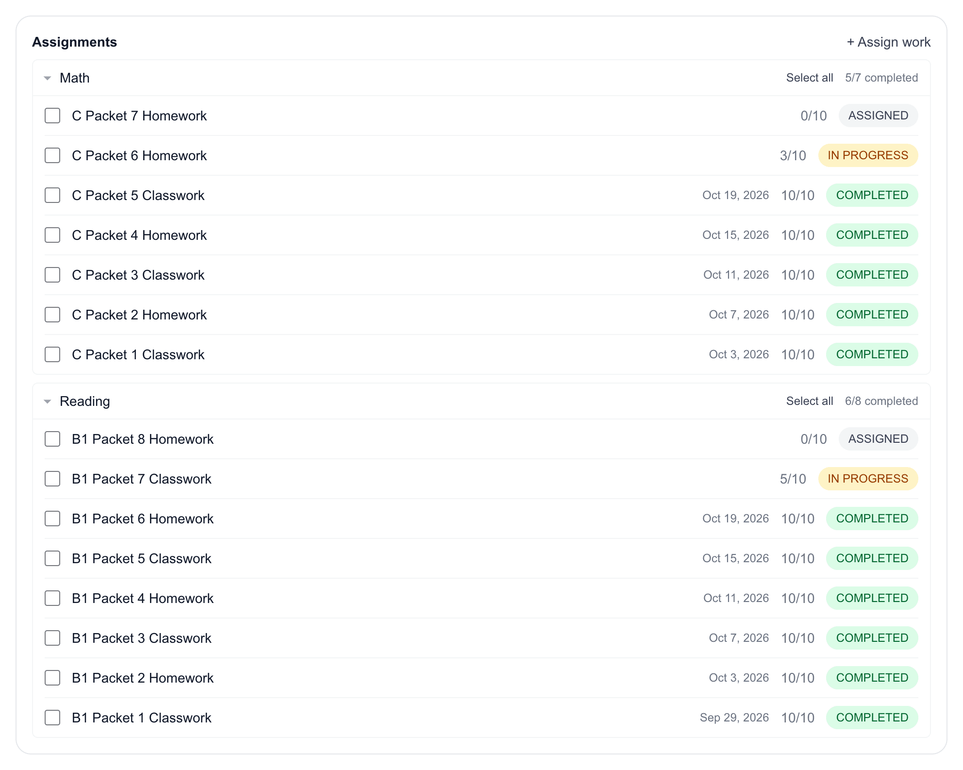Select the C Packet 3 Classwork checkbox
This screenshot has height=770, width=963.
tap(52, 275)
